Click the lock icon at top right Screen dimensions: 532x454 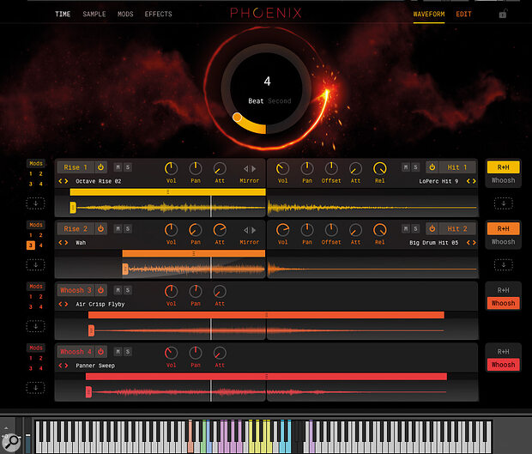[503, 14]
